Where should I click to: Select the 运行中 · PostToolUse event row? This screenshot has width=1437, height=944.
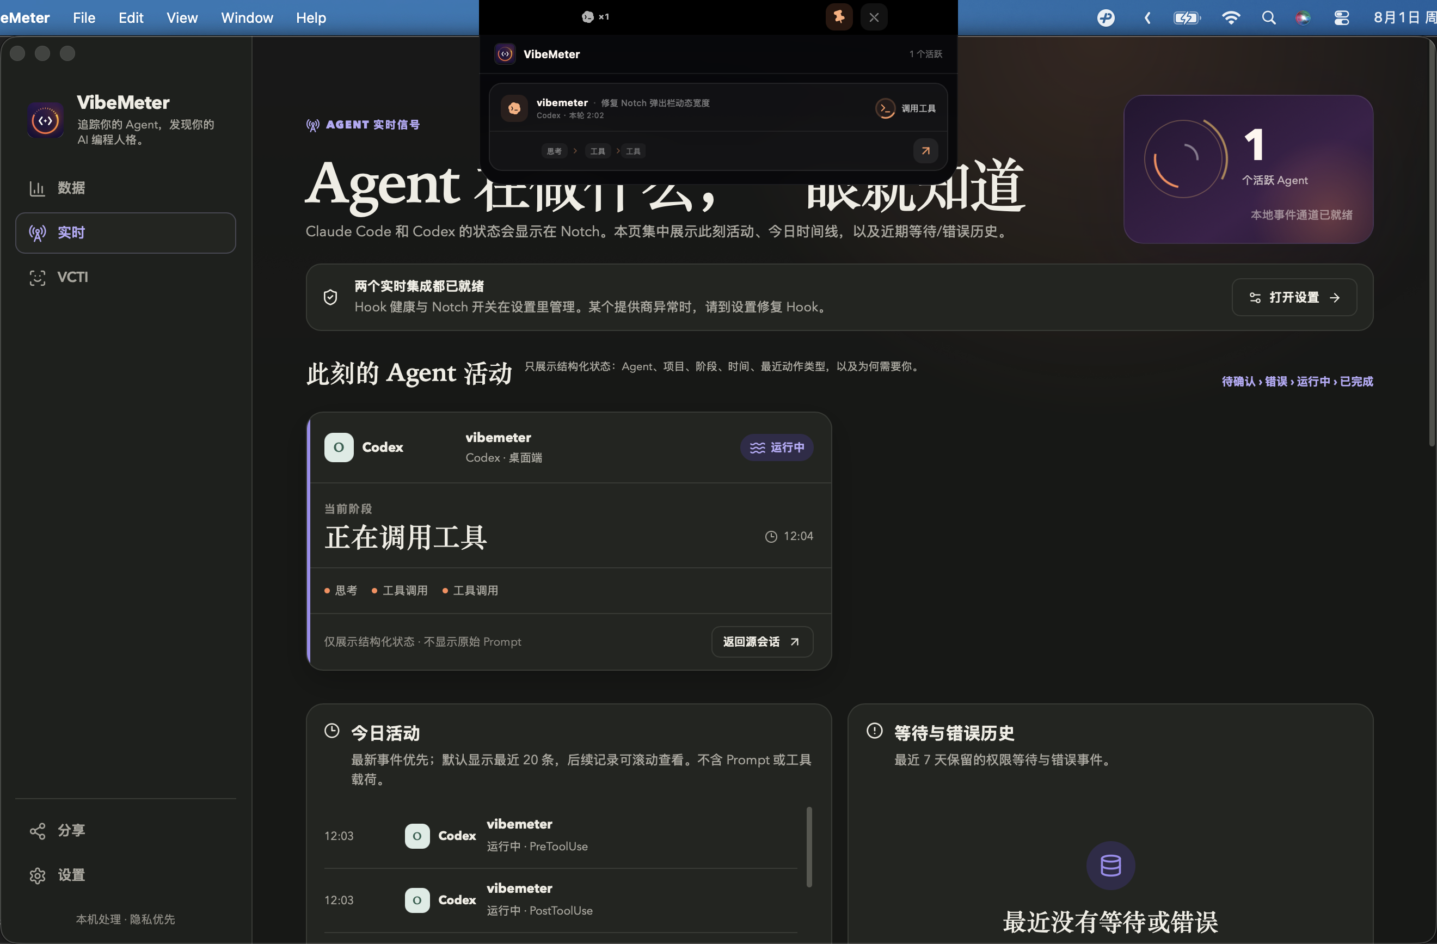tap(560, 900)
